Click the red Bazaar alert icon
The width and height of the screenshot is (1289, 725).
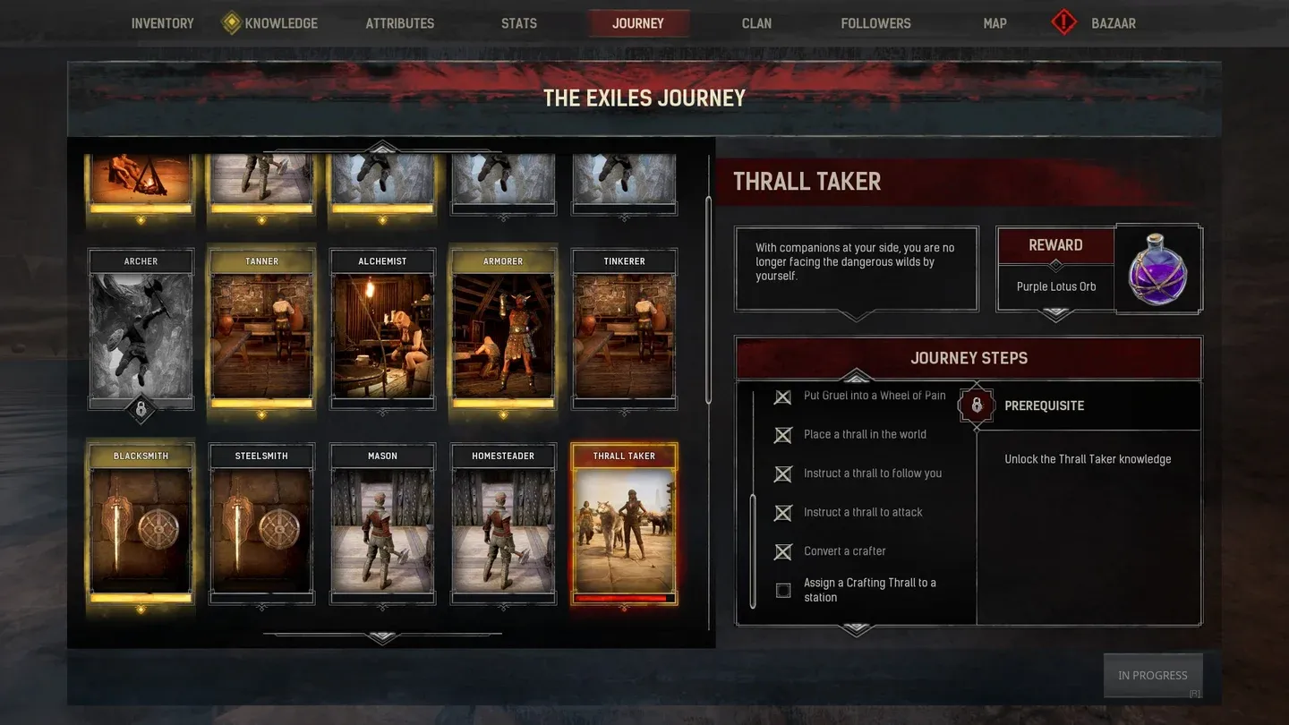[1064, 23]
